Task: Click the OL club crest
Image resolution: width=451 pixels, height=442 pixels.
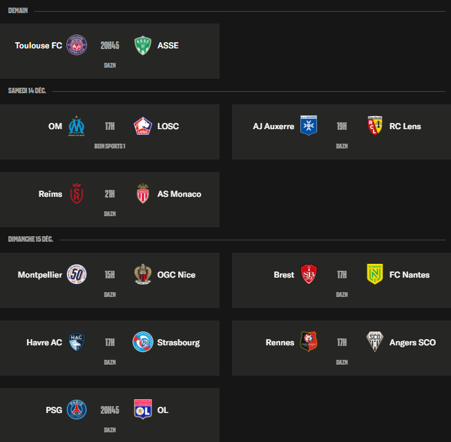Action: [143, 410]
